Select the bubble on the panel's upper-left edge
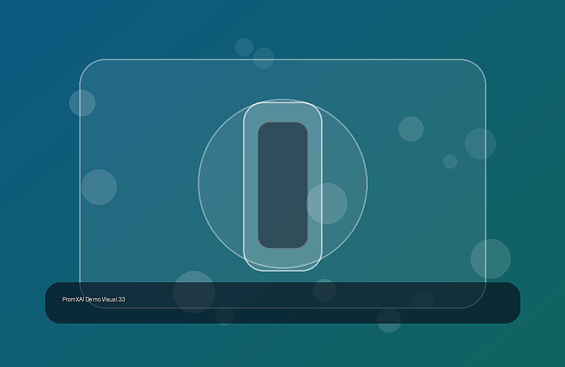 click(x=82, y=103)
